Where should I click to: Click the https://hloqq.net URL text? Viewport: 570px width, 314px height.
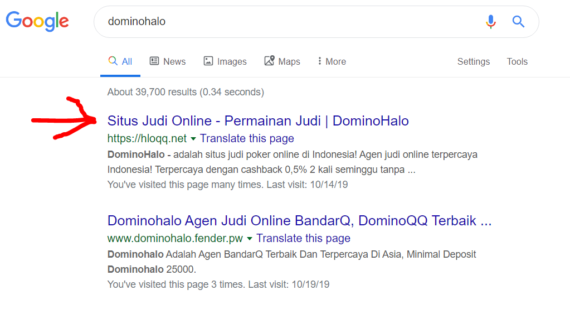pos(147,138)
